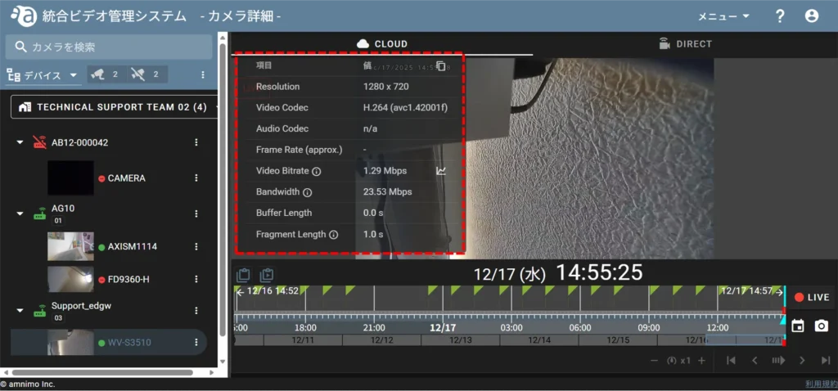Select the CLOUD tab
The image size is (838, 391).
point(381,44)
